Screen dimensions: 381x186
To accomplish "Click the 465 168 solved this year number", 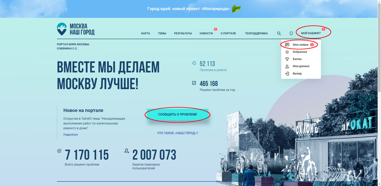I will [x=209, y=83].
